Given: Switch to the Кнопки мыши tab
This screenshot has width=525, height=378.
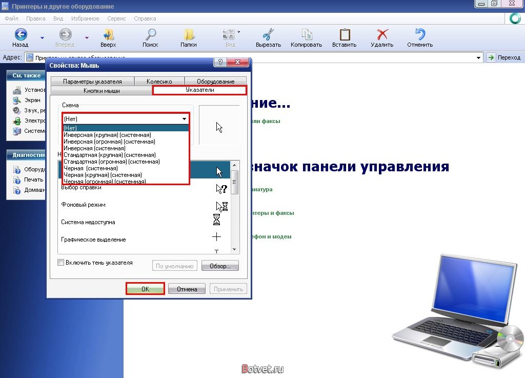Looking at the screenshot, I should coord(102,91).
